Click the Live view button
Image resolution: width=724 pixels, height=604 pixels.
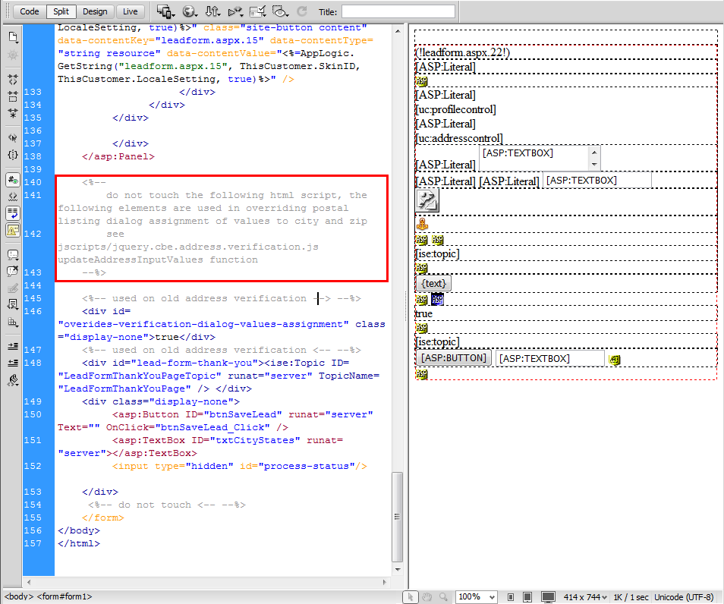(131, 11)
